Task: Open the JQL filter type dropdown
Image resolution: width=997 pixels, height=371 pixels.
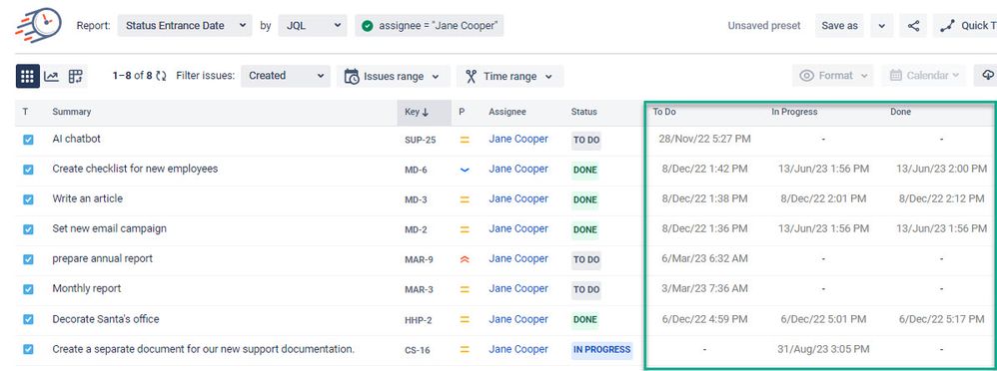Action: coord(313,26)
